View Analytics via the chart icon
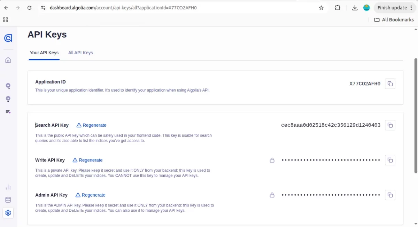The width and height of the screenshot is (418, 227). [8, 187]
